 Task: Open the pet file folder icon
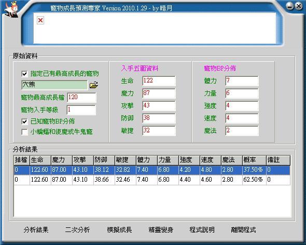94,85
